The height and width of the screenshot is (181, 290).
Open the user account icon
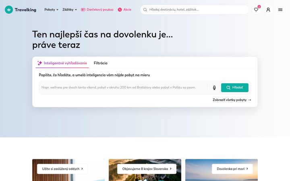click(268, 10)
